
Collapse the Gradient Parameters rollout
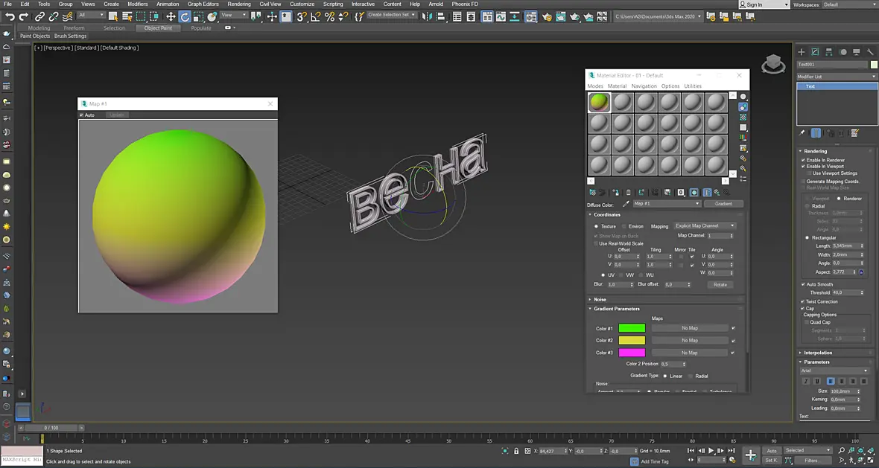tap(617, 309)
